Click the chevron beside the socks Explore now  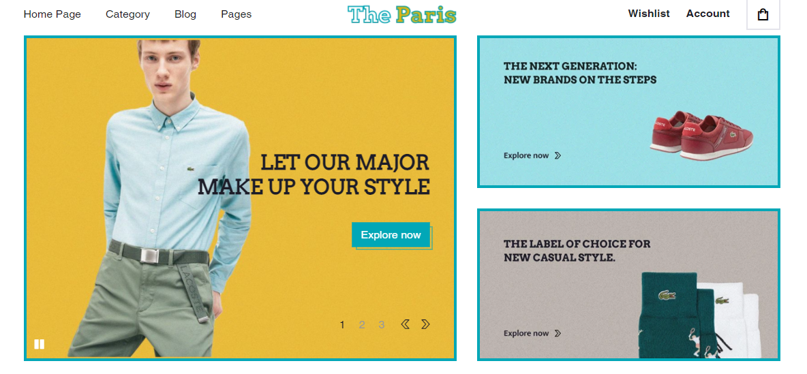(558, 333)
